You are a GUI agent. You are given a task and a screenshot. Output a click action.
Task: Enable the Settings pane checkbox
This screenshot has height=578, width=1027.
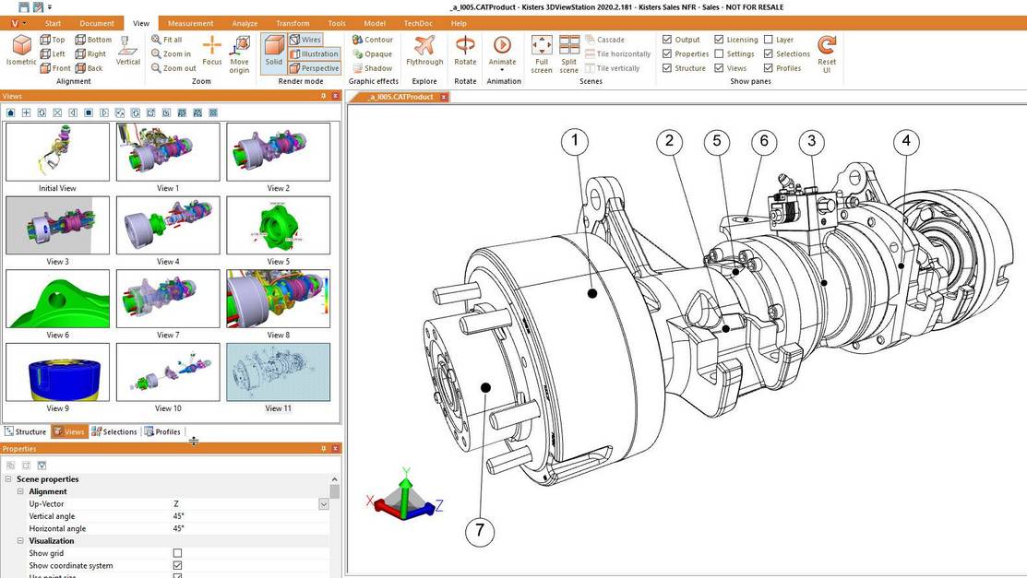pyautogui.click(x=719, y=53)
